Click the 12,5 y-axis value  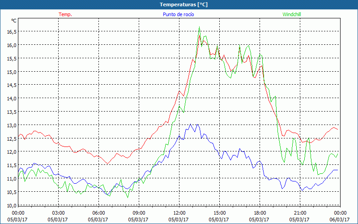click(12, 139)
